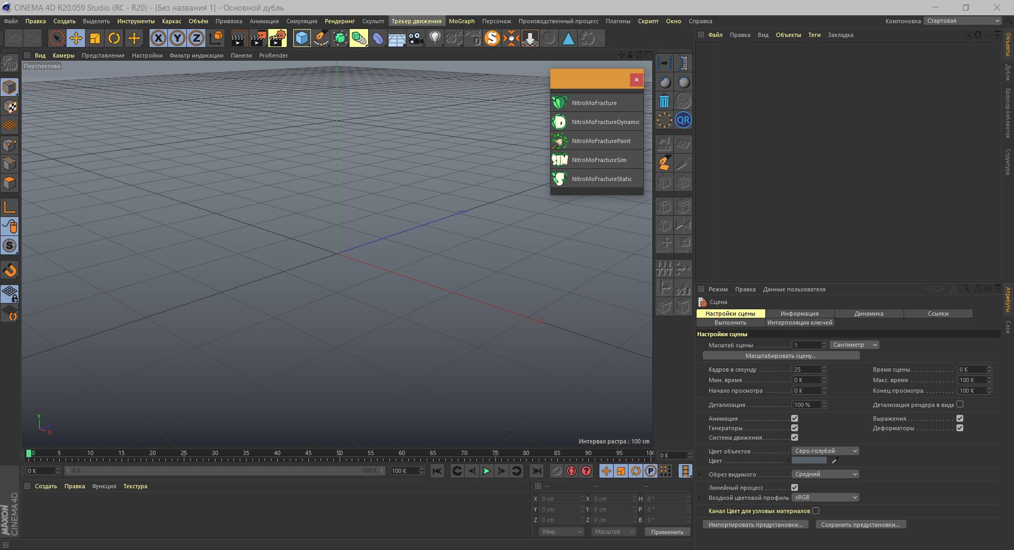1014x550 pixels.
Task: Switch to Texture mode in left sidebar
Action: (x=10, y=107)
